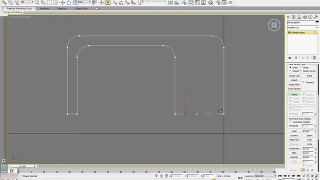
Task: Open Curve Editor icon
Action: 197,2
